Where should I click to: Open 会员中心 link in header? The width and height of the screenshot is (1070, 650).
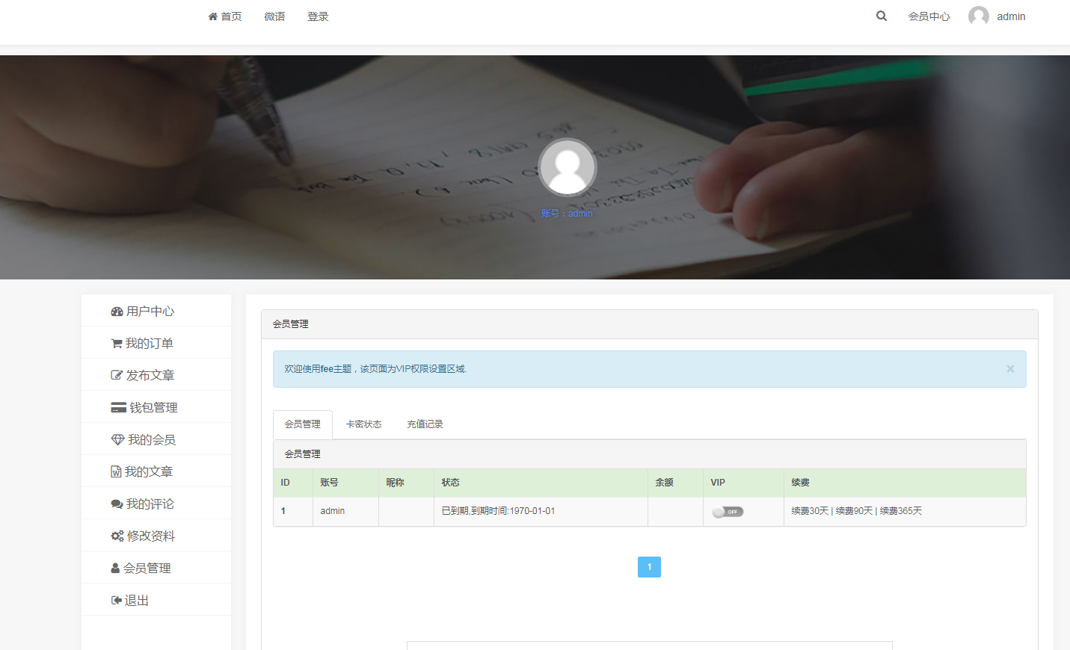pyautogui.click(x=929, y=16)
